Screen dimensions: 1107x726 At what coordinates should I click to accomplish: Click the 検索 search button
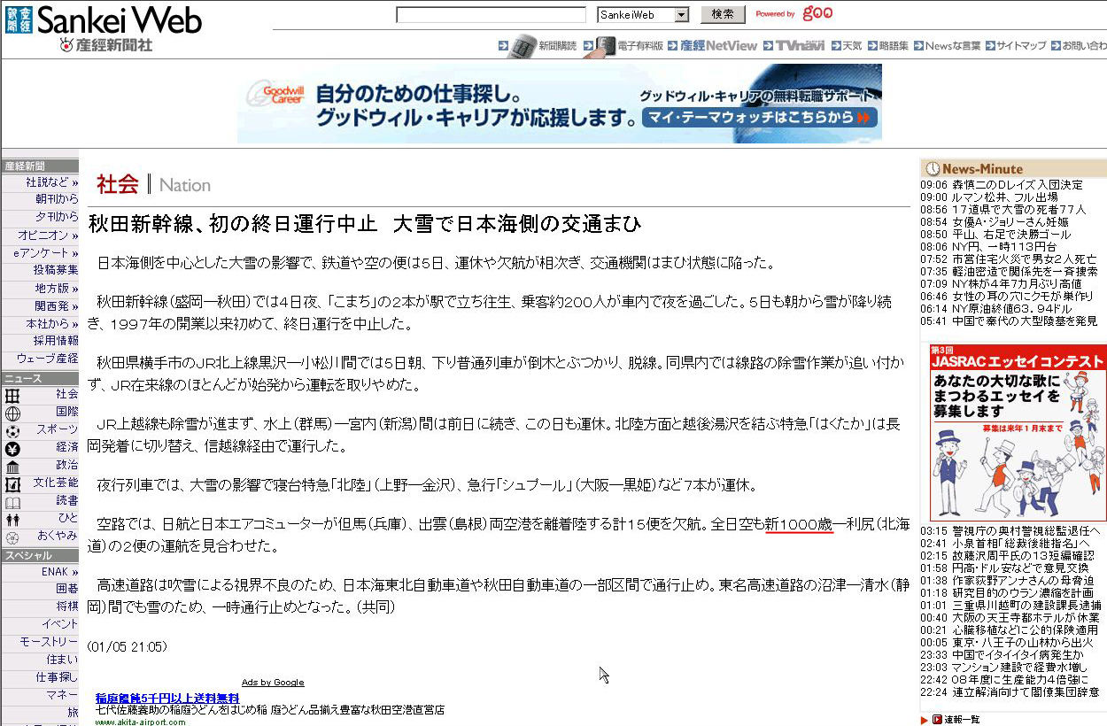[723, 15]
